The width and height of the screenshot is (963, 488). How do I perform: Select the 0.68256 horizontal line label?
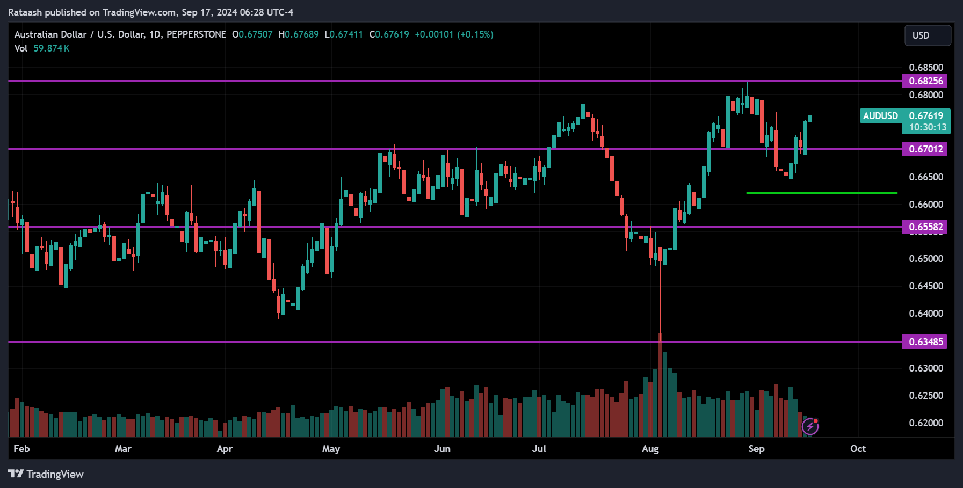pos(925,81)
